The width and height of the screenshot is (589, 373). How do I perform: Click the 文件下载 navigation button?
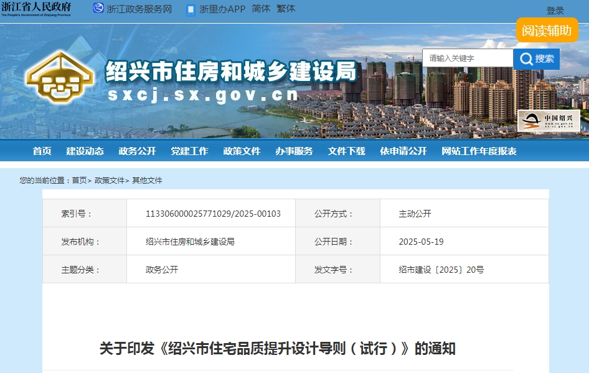pyautogui.click(x=346, y=151)
